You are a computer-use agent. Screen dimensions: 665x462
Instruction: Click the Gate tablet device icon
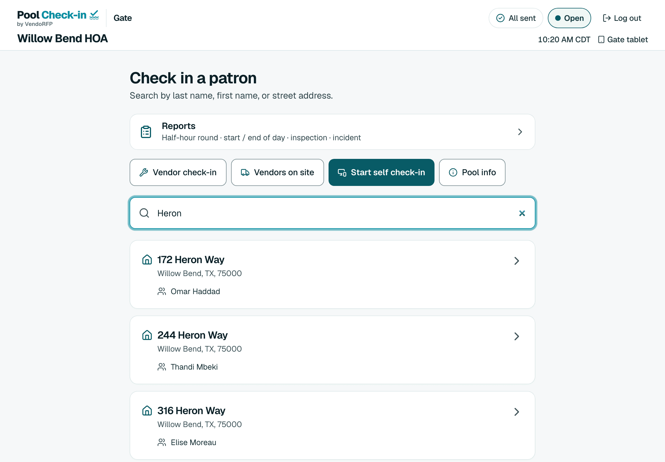pos(601,40)
